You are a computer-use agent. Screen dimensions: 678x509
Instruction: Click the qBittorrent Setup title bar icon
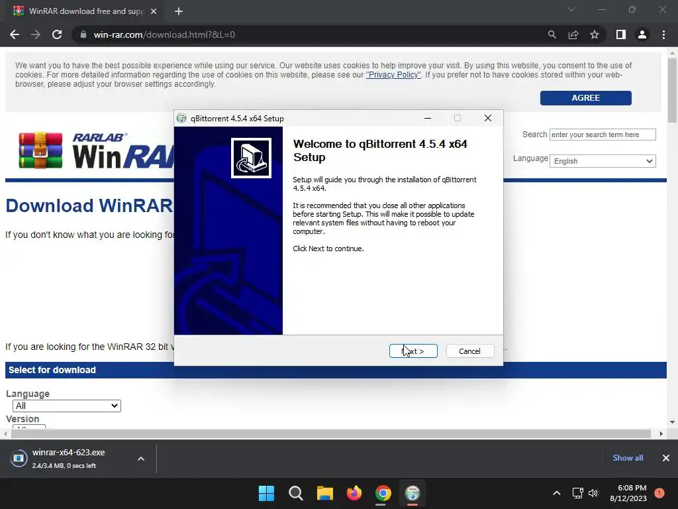[181, 118]
